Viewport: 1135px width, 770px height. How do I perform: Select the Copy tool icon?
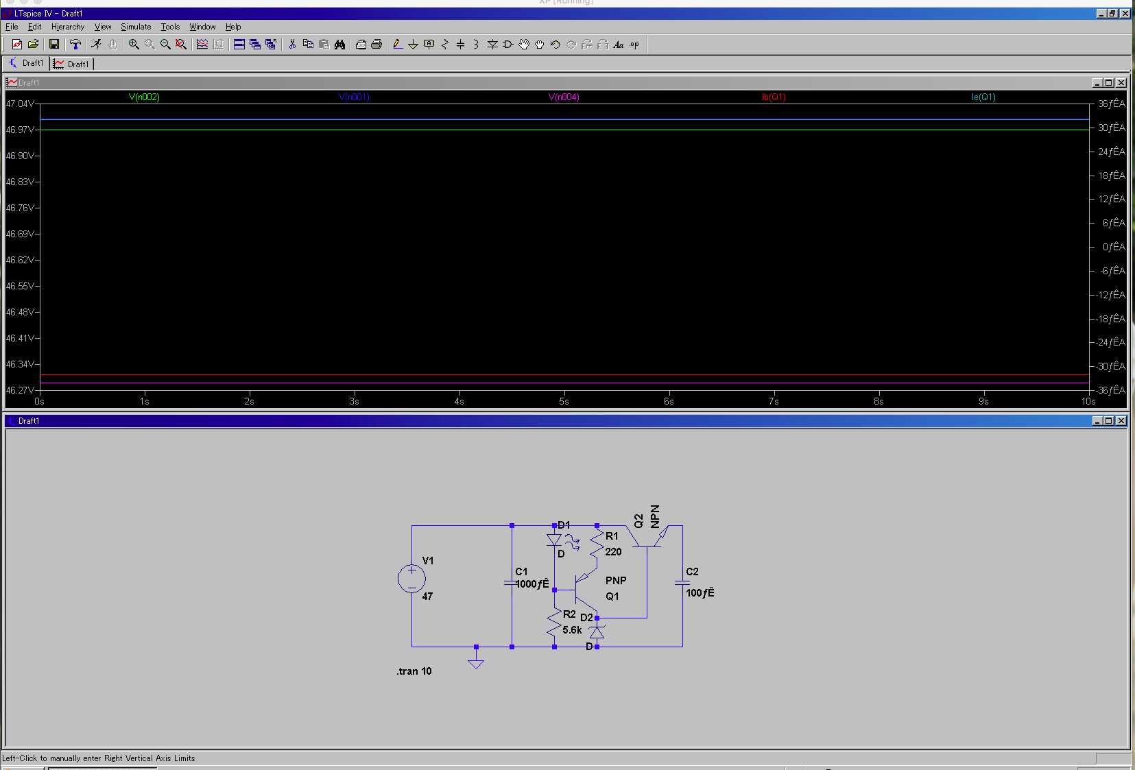(308, 45)
